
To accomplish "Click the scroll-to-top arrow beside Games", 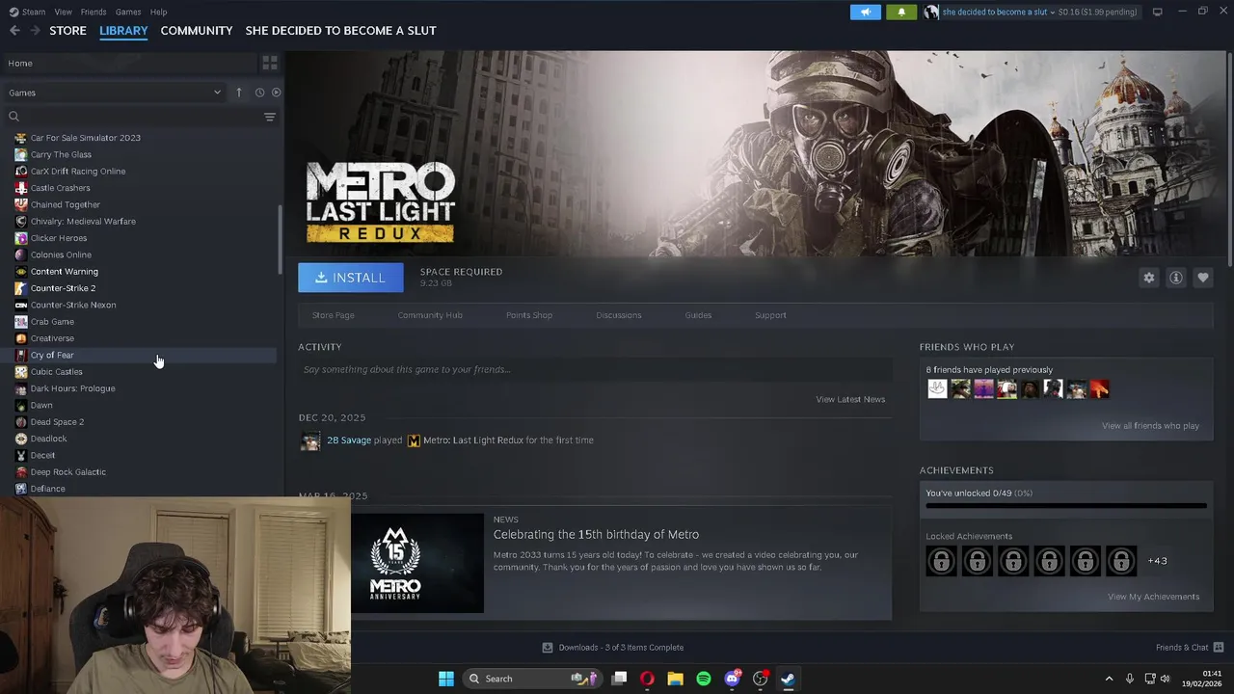I will pyautogui.click(x=239, y=93).
